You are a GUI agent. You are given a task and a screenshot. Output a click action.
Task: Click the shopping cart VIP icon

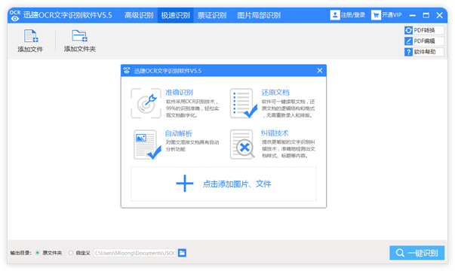click(x=376, y=15)
